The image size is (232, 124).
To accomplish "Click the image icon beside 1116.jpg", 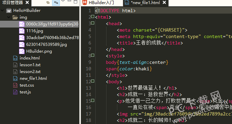I will click(22, 31).
